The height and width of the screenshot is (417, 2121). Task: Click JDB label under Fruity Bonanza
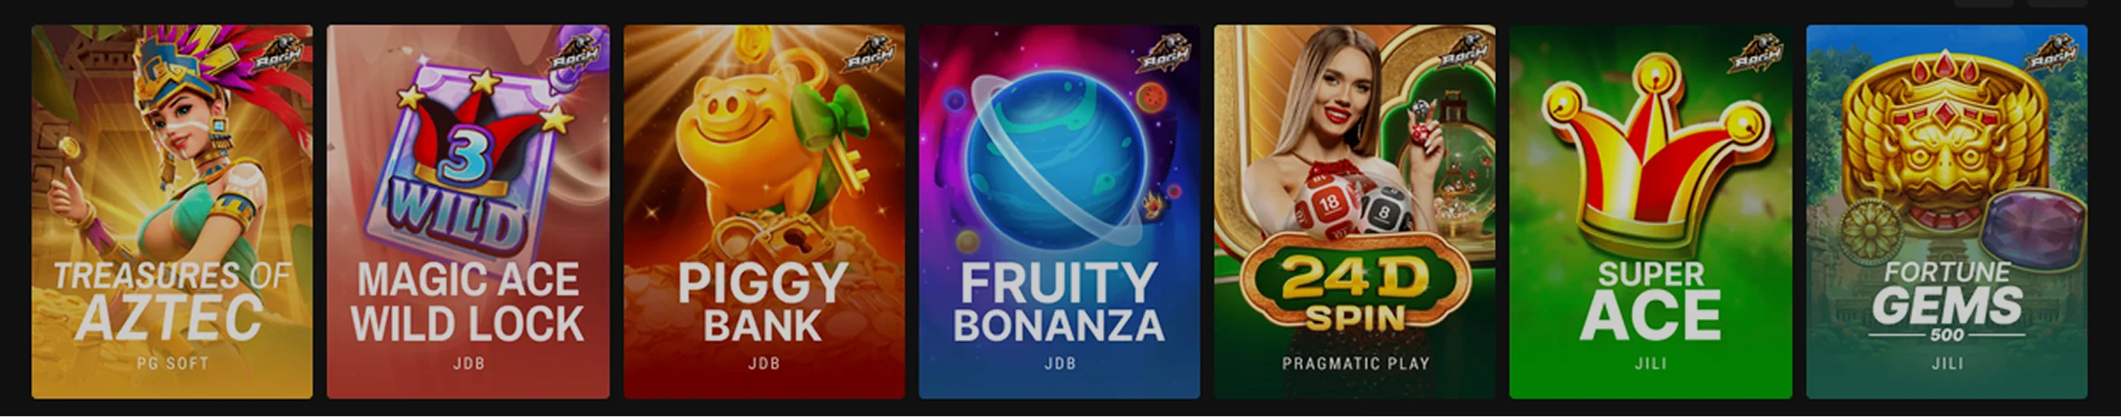1060,364
